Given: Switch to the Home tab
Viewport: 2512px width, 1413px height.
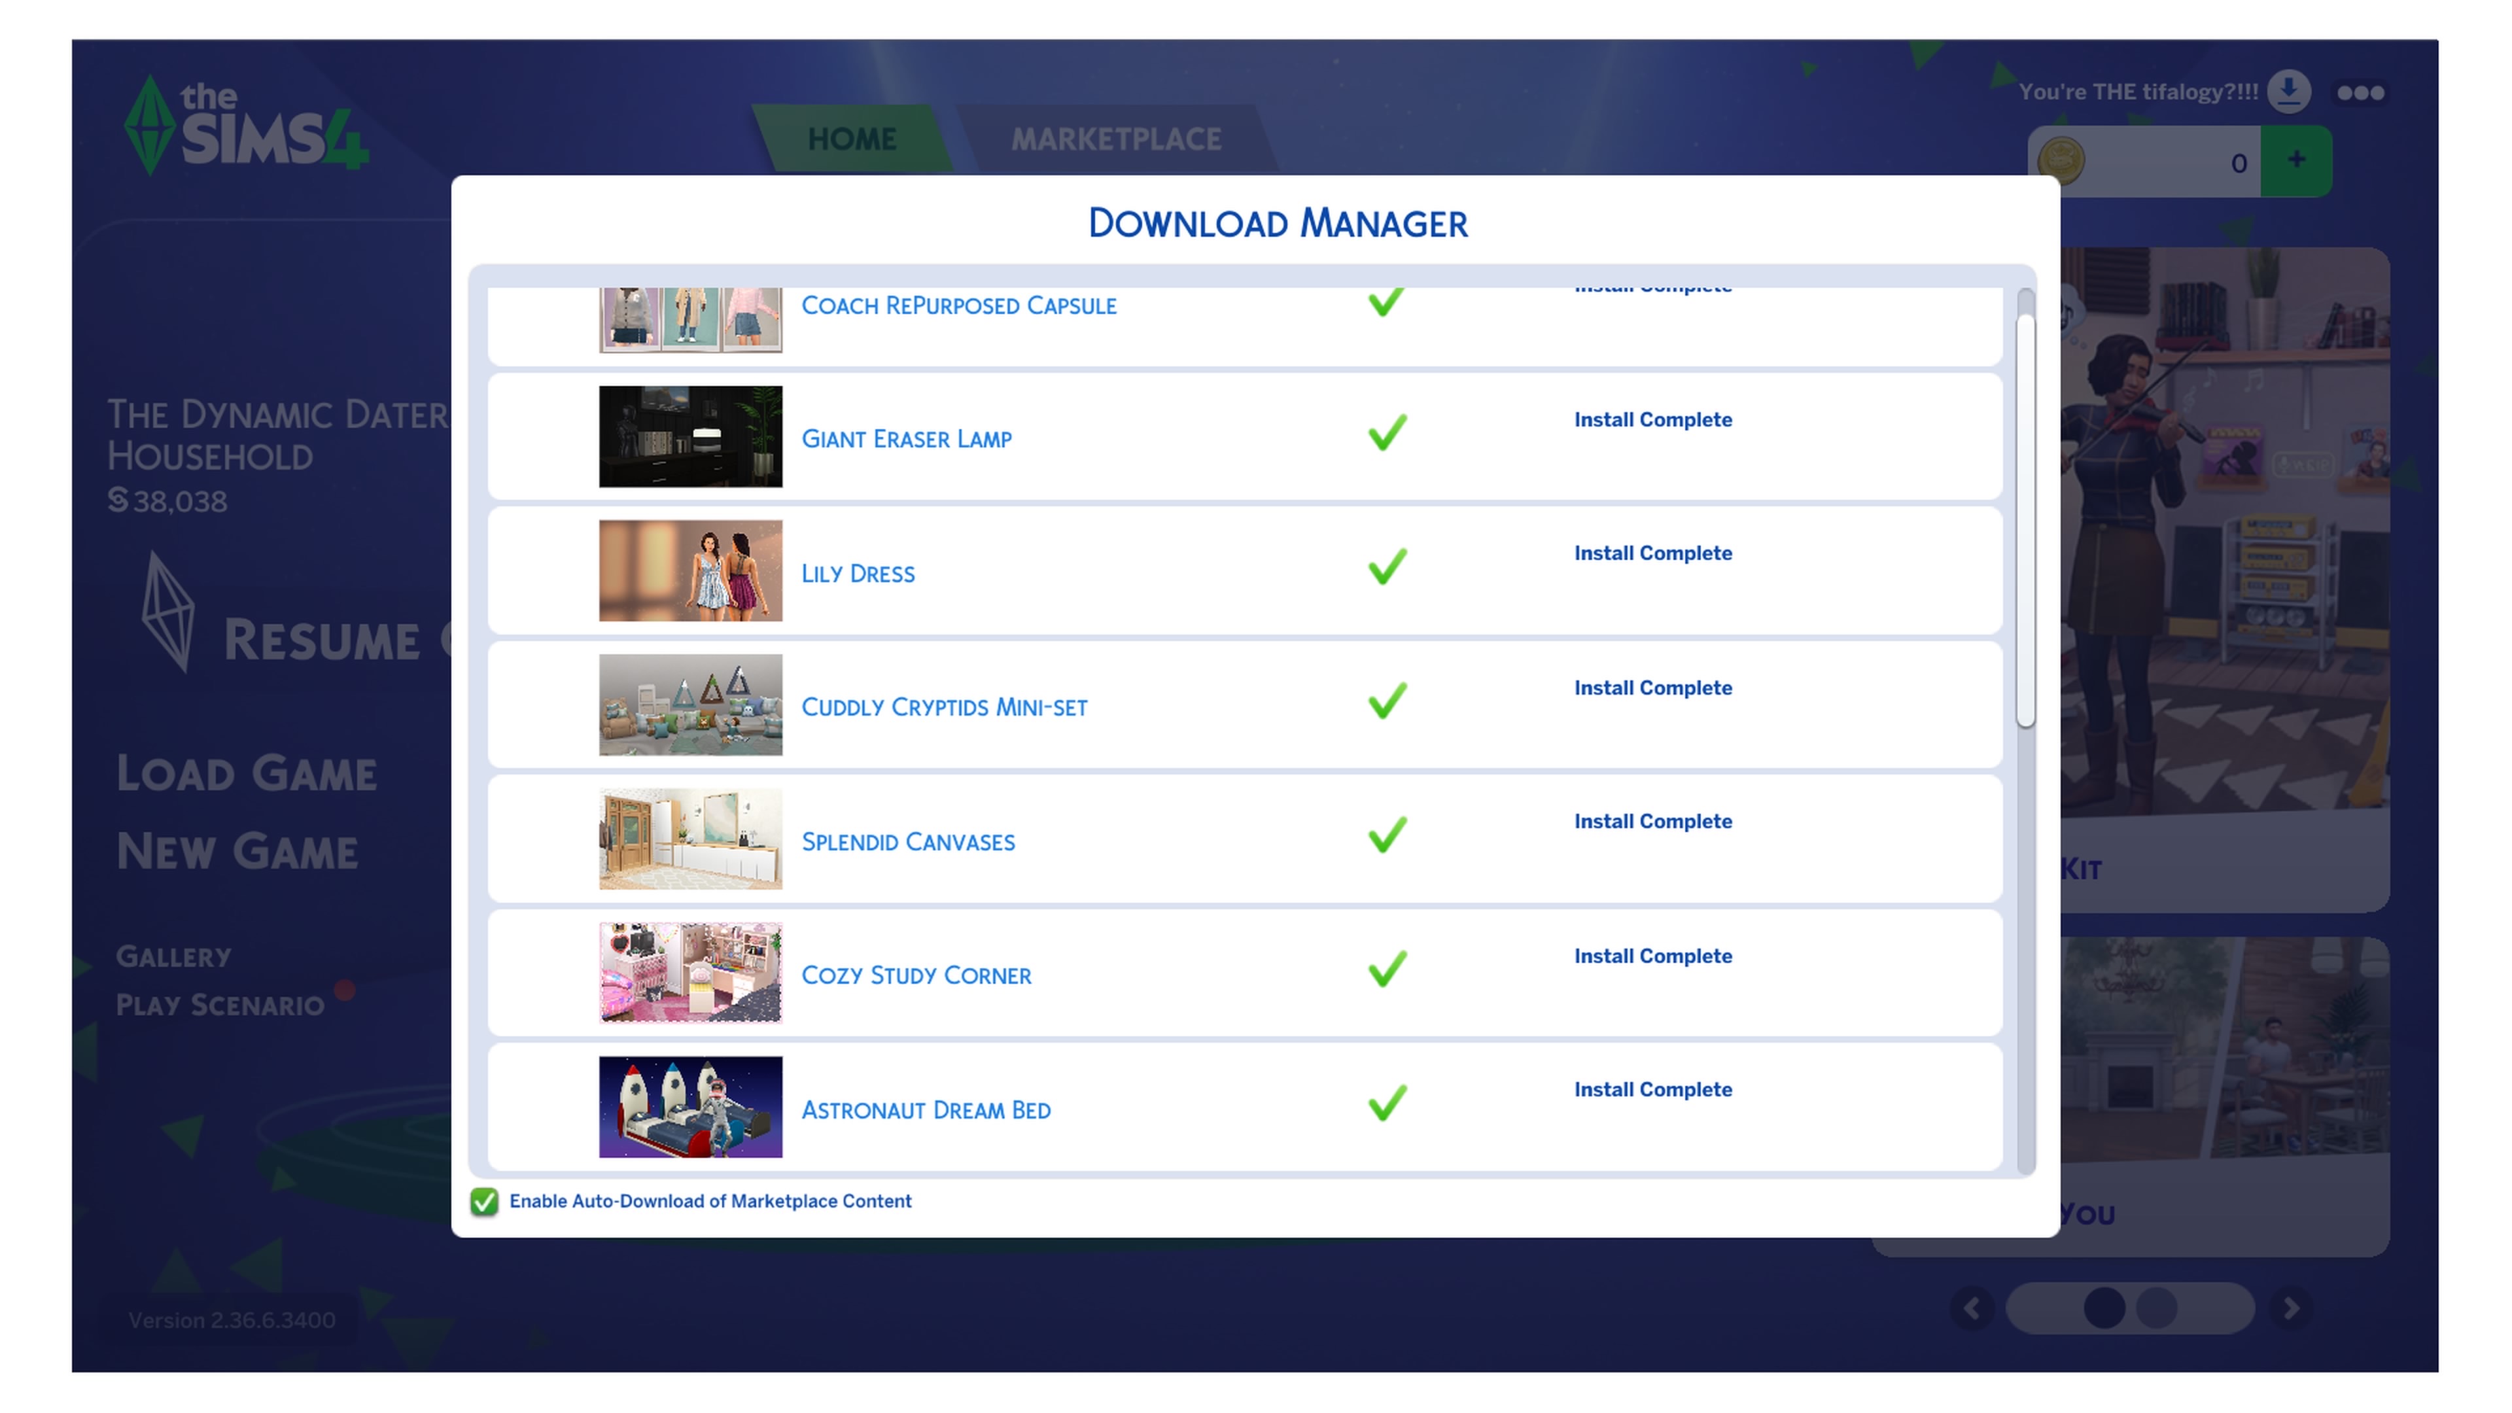Looking at the screenshot, I should click(x=851, y=139).
